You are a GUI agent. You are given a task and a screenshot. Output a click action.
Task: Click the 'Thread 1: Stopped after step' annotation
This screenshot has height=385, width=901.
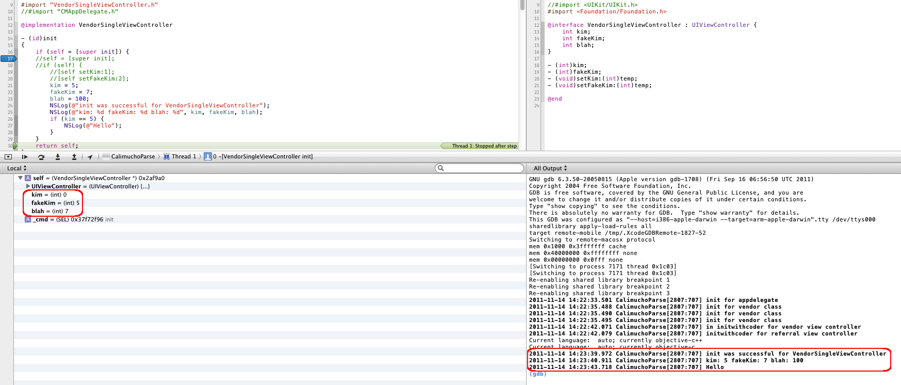(x=479, y=146)
